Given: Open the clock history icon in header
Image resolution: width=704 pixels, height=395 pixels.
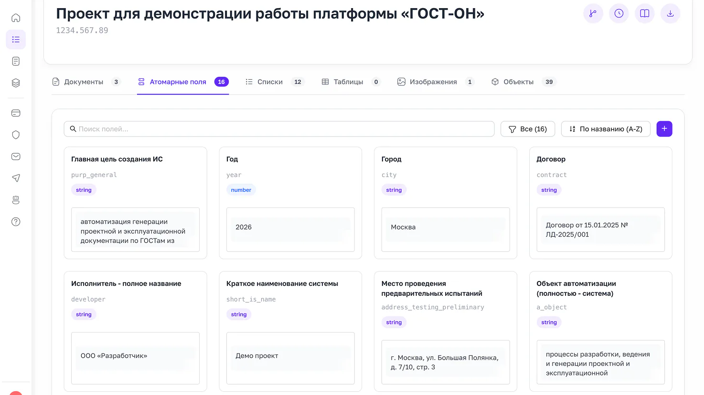Looking at the screenshot, I should (619, 13).
